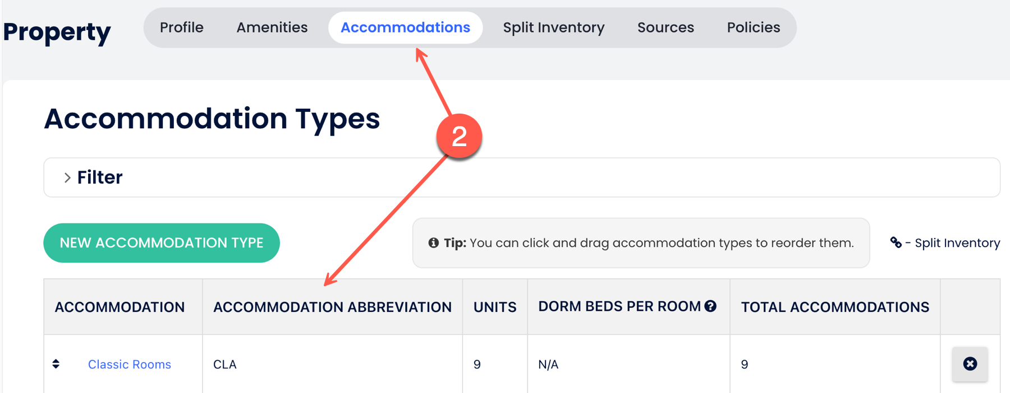
Task: Open the Policies tab
Action: 754,27
